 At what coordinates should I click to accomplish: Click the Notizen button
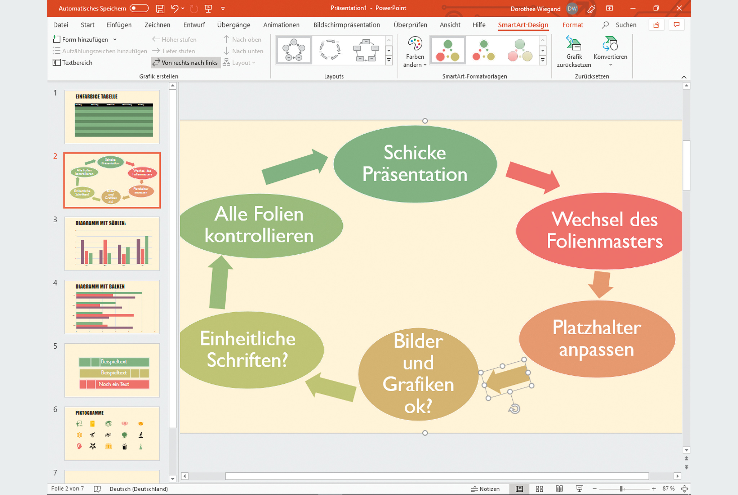(x=485, y=489)
